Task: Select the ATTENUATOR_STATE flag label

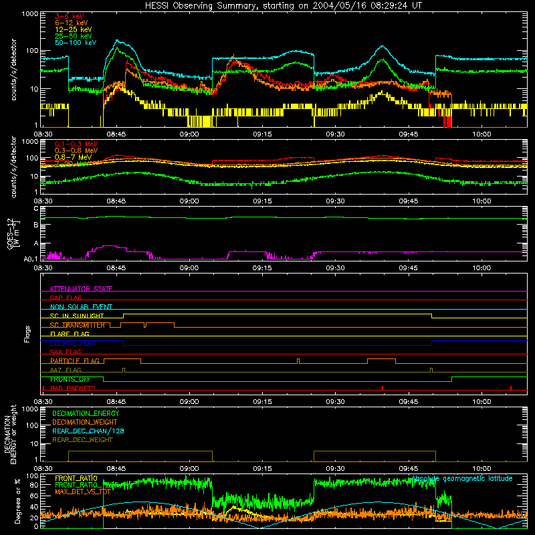Action: coord(81,289)
